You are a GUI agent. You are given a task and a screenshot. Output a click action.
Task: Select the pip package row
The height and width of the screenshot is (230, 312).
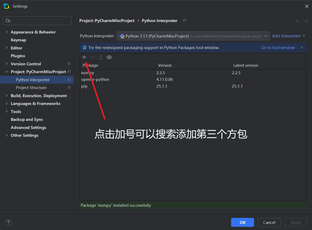click(x=193, y=86)
